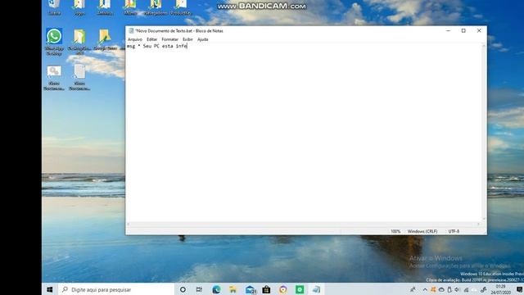Screen dimensions: 524x295
Task: Open Microsoft Store from the taskbar
Action: (x=266, y=289)
